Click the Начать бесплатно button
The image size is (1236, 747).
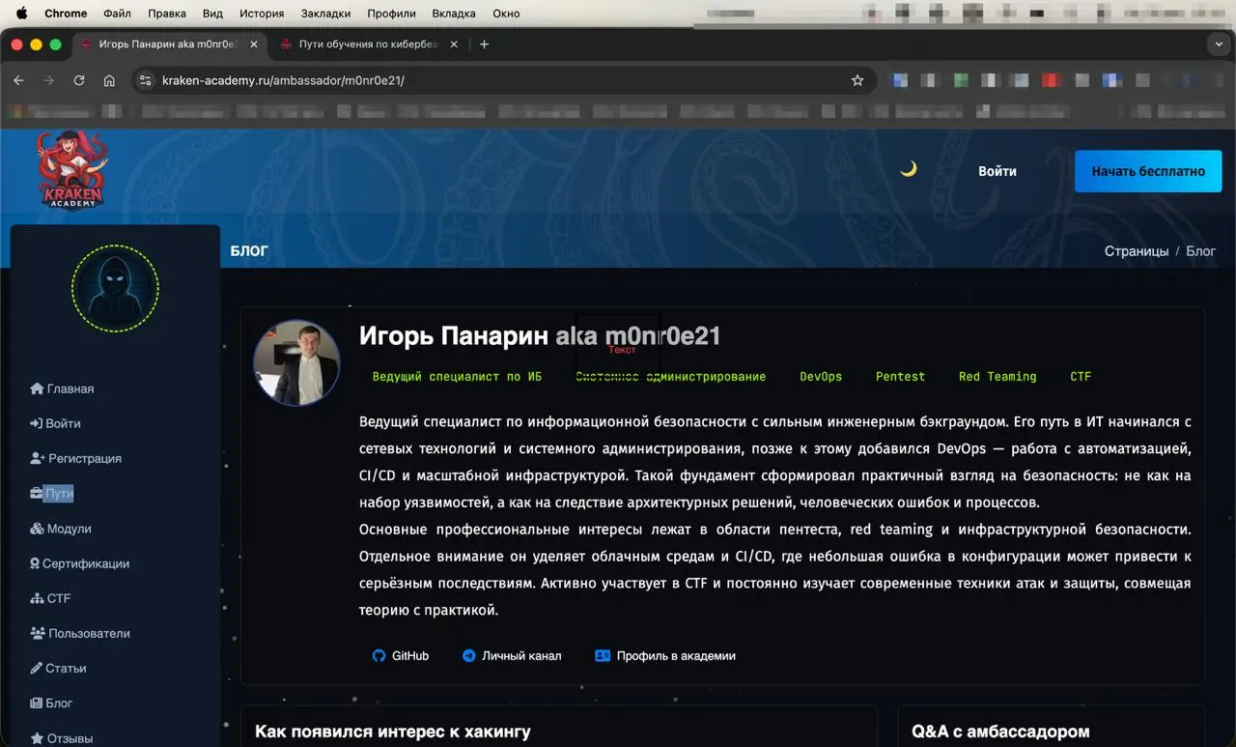pyautogui.click(x=1148, y=171)
